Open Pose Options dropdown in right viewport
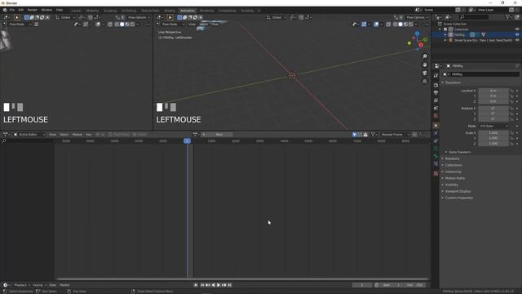Viewport: 522px width, 294px height. point(416,17)
